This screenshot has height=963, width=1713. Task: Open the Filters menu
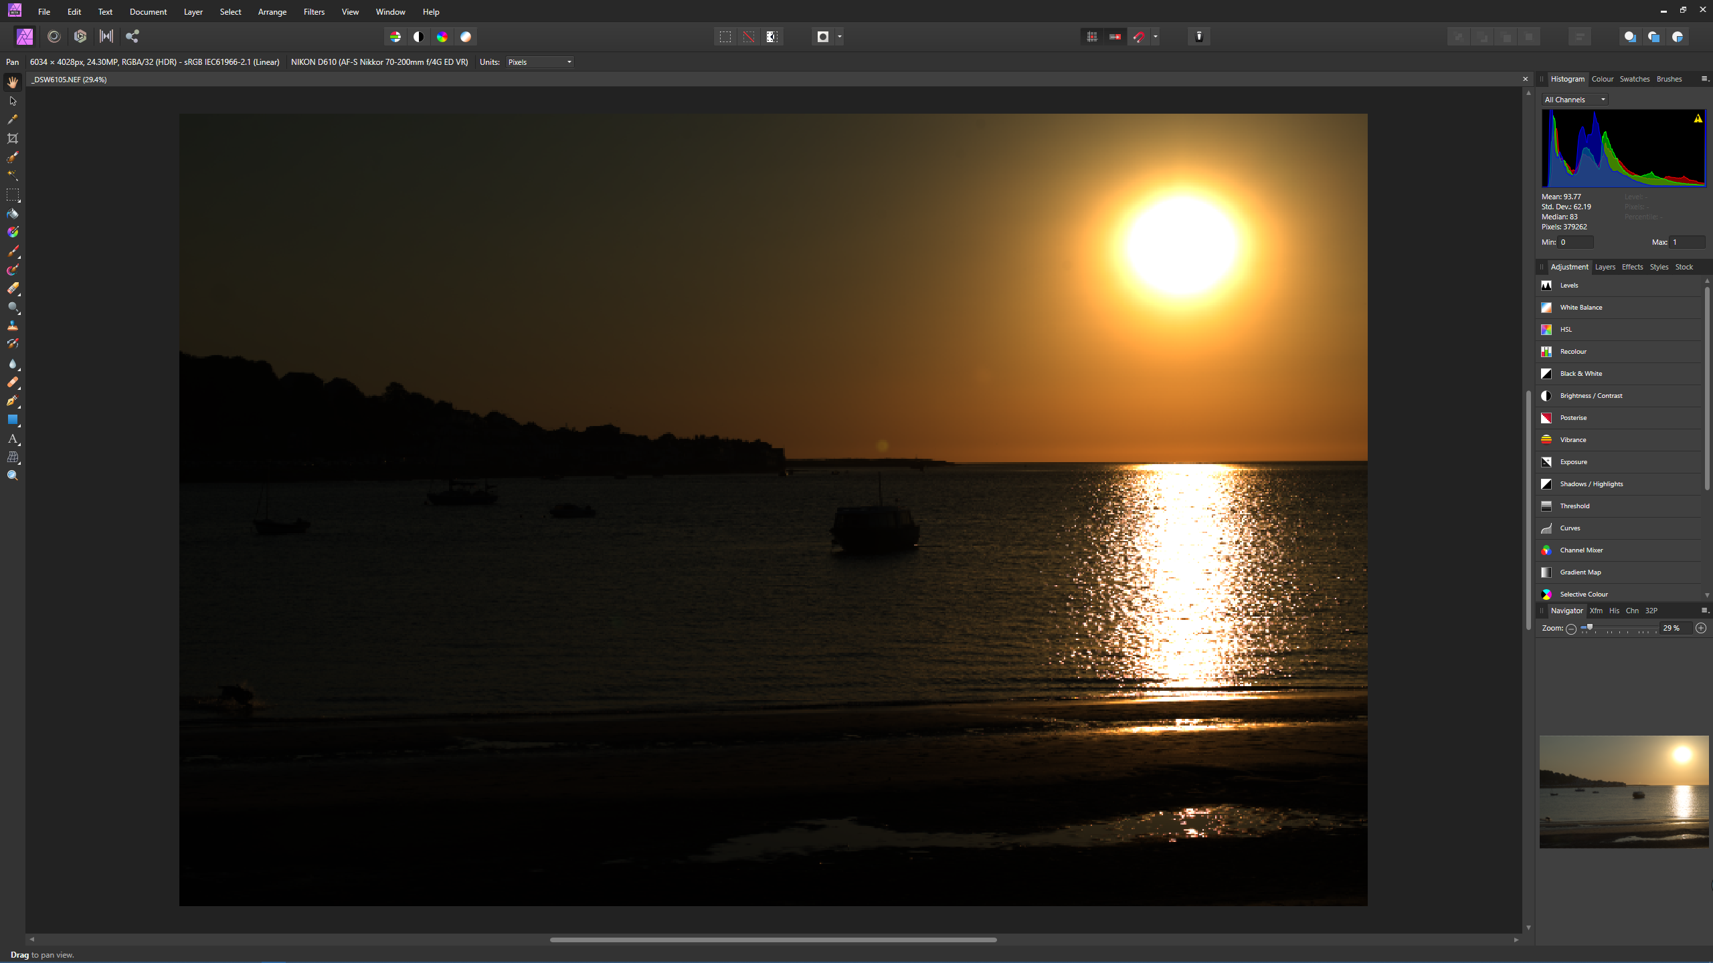(314, 12)
